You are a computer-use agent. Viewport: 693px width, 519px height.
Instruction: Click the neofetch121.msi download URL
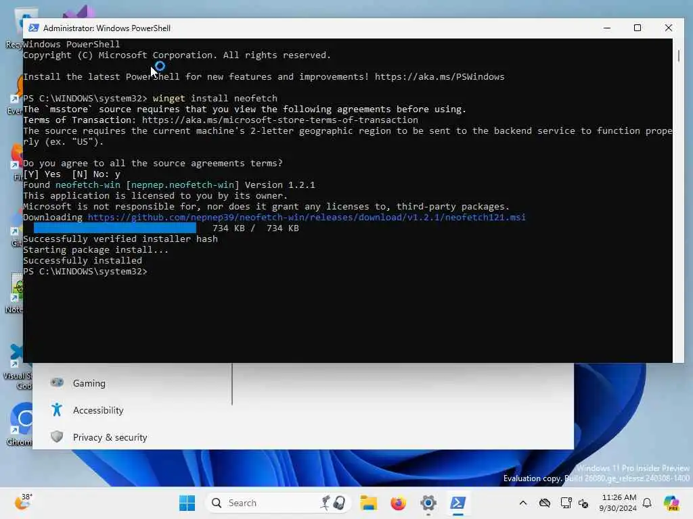tap(307, 217)
